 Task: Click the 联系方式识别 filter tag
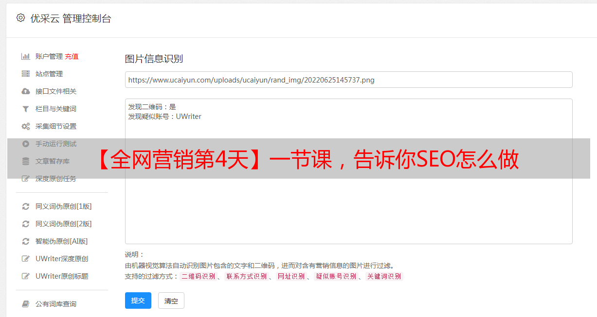[246, 276]
